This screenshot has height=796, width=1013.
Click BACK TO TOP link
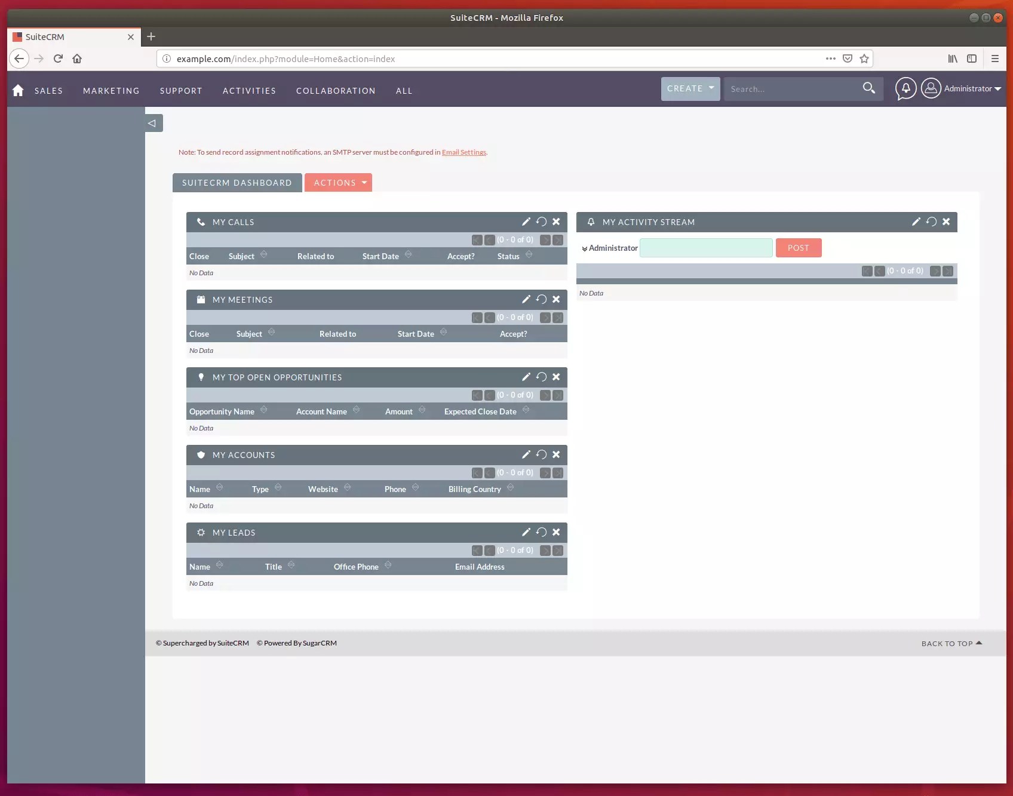(x=951, y=643)
